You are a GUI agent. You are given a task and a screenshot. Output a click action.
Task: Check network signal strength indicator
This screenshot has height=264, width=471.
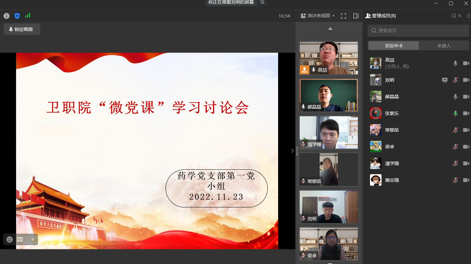[x=28, y=16]
